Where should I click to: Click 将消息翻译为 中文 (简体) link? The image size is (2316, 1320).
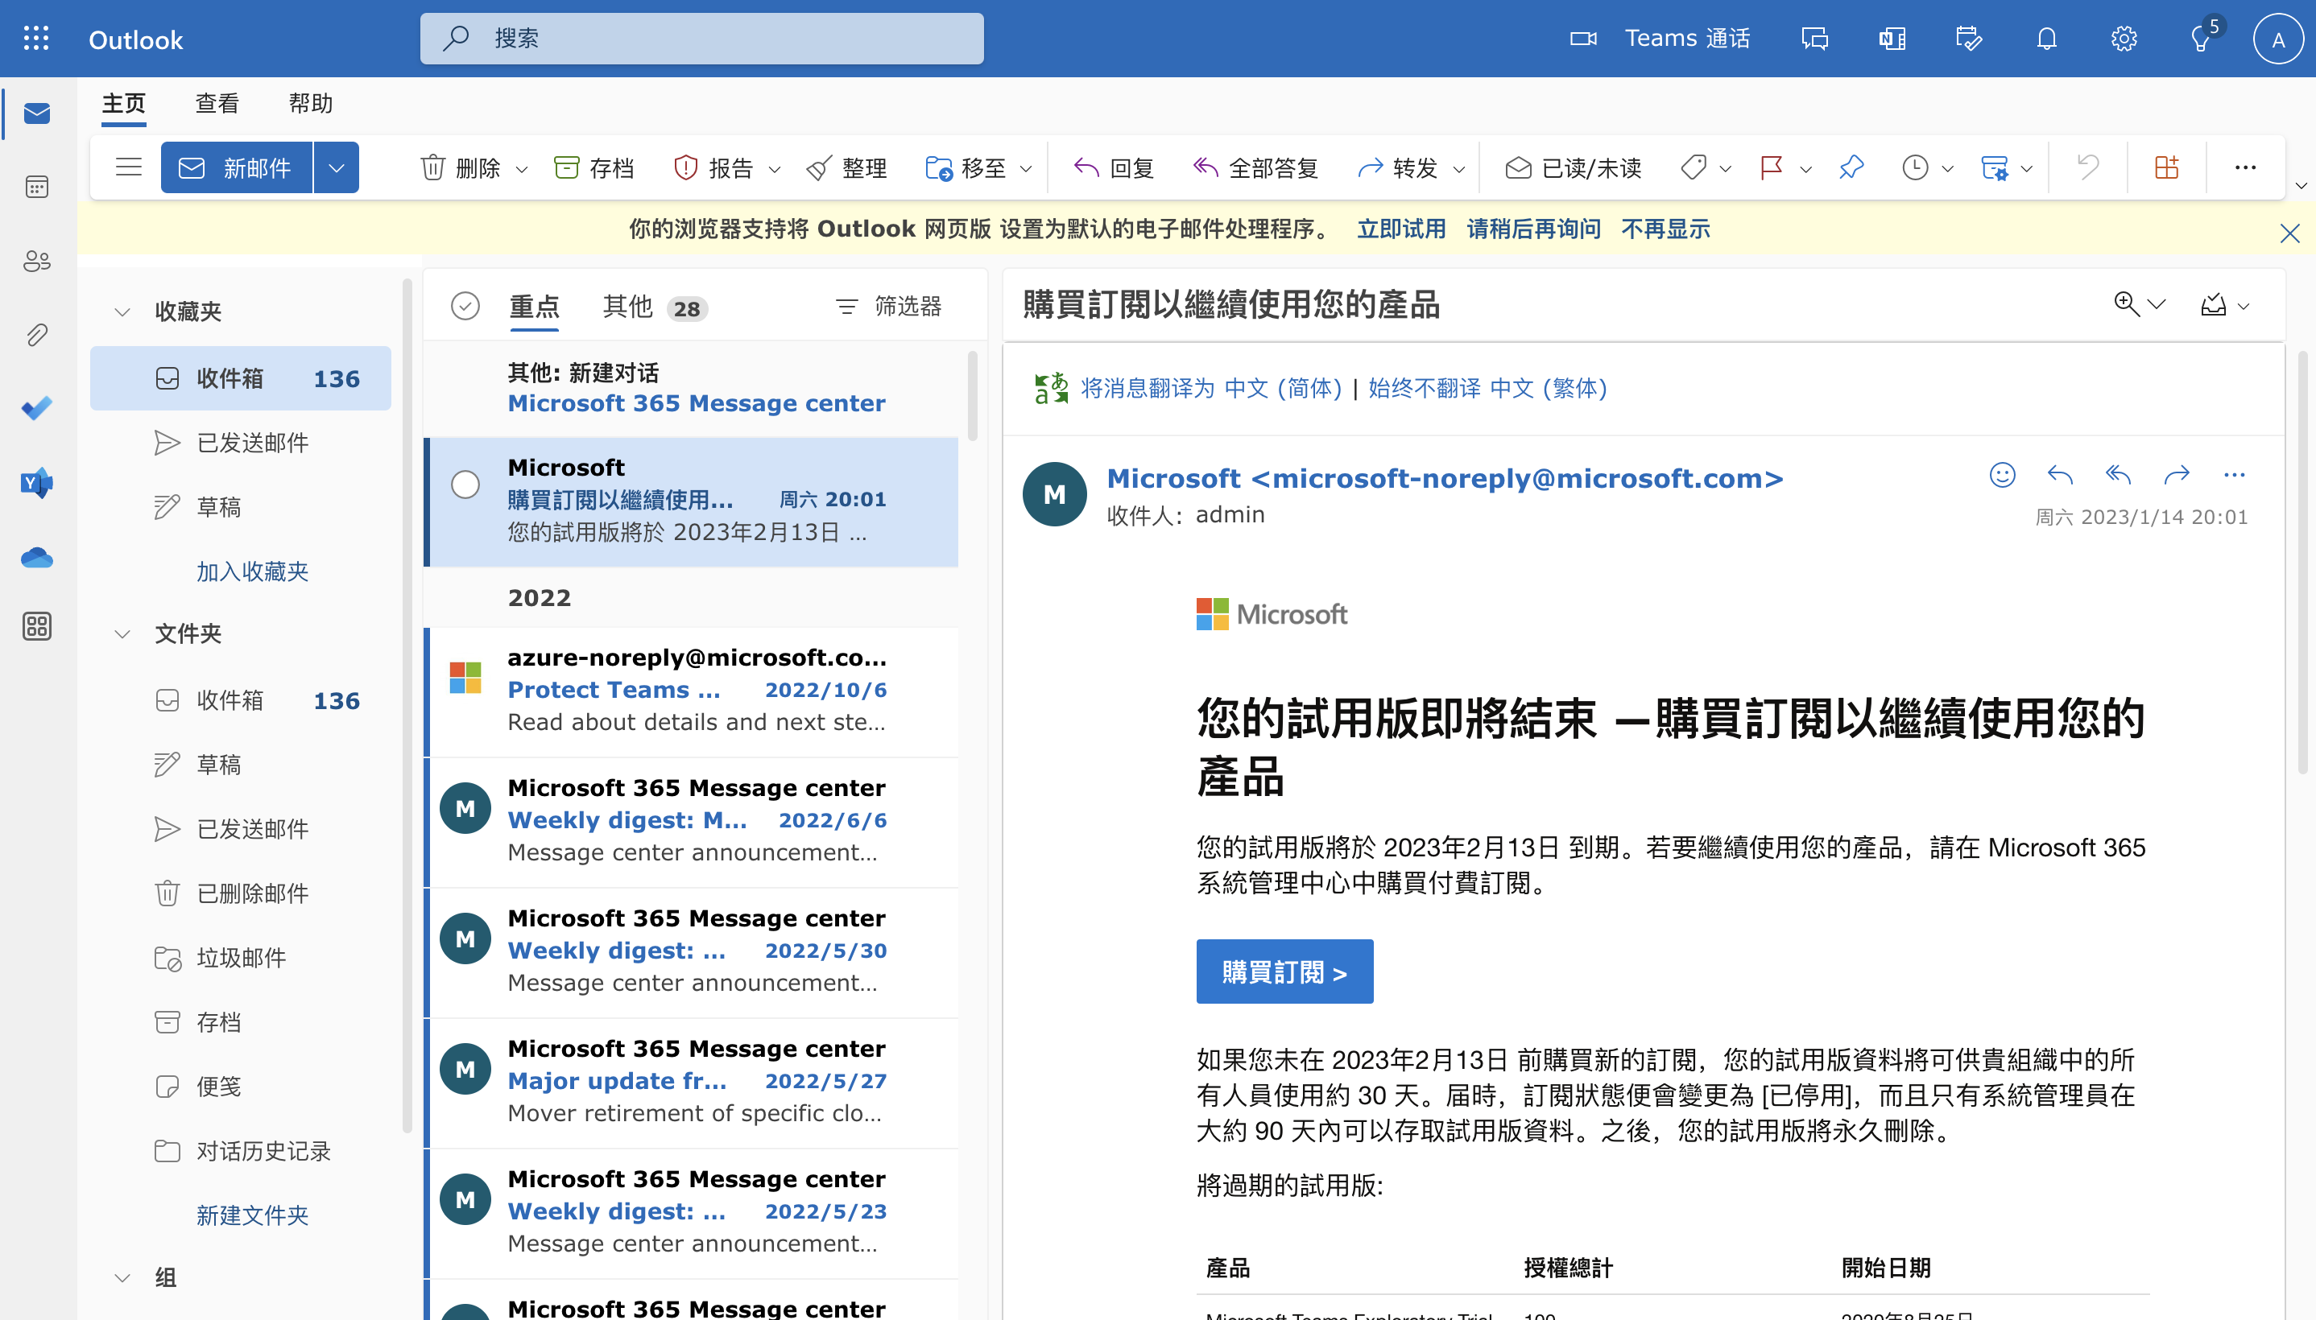click(1210, 388)
